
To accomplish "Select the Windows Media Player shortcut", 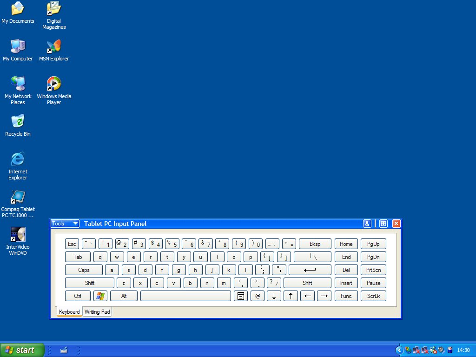I will coord(54,91).
